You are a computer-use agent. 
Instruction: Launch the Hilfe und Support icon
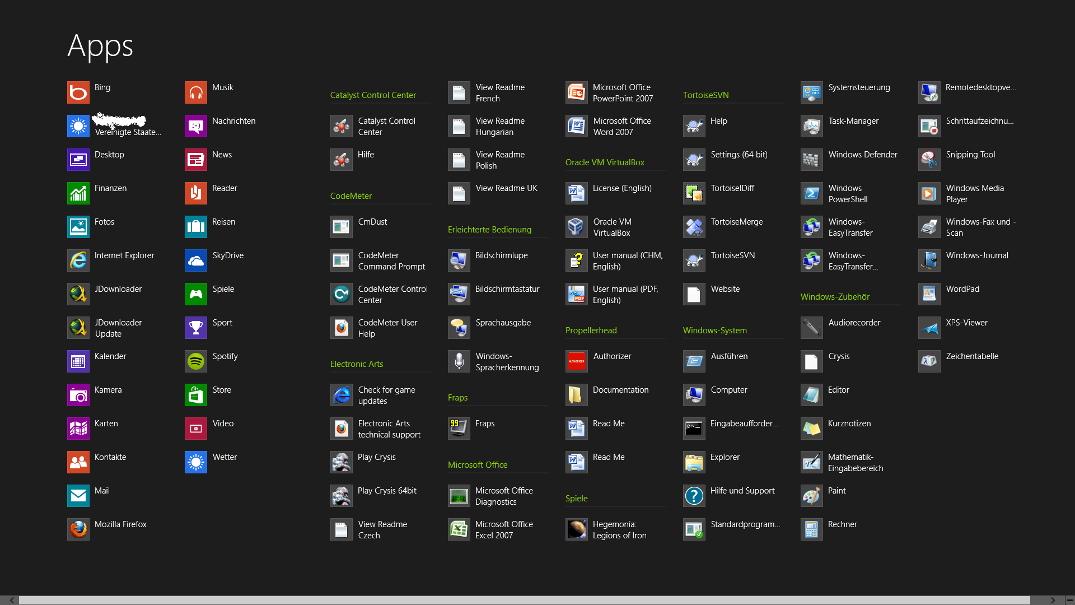tap(694, 496)
